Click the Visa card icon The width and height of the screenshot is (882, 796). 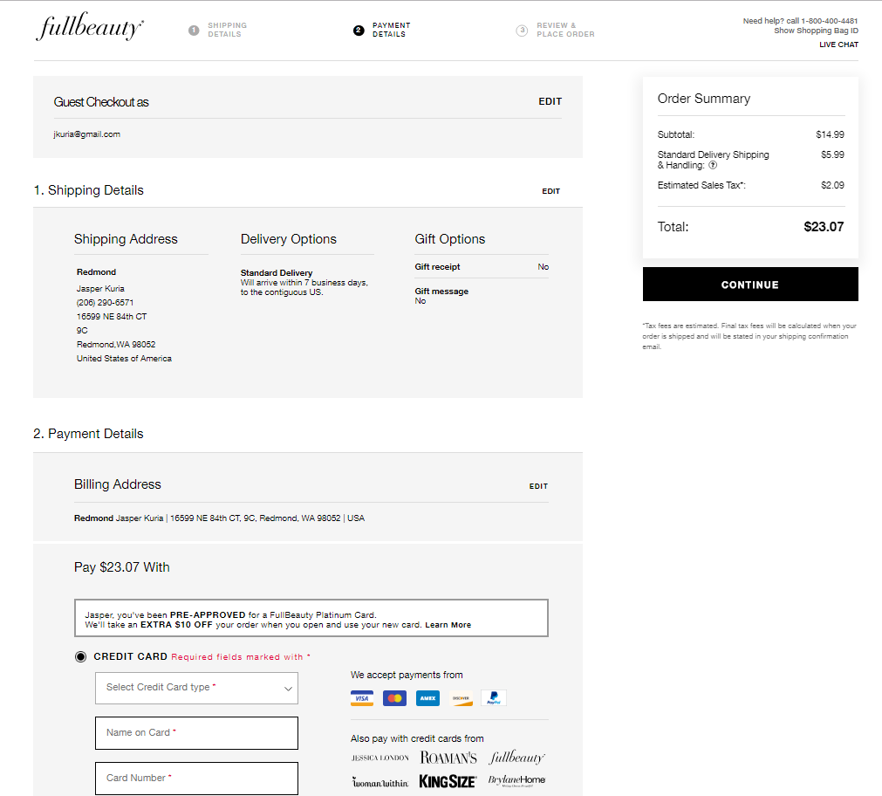click(x=362, y=698)
